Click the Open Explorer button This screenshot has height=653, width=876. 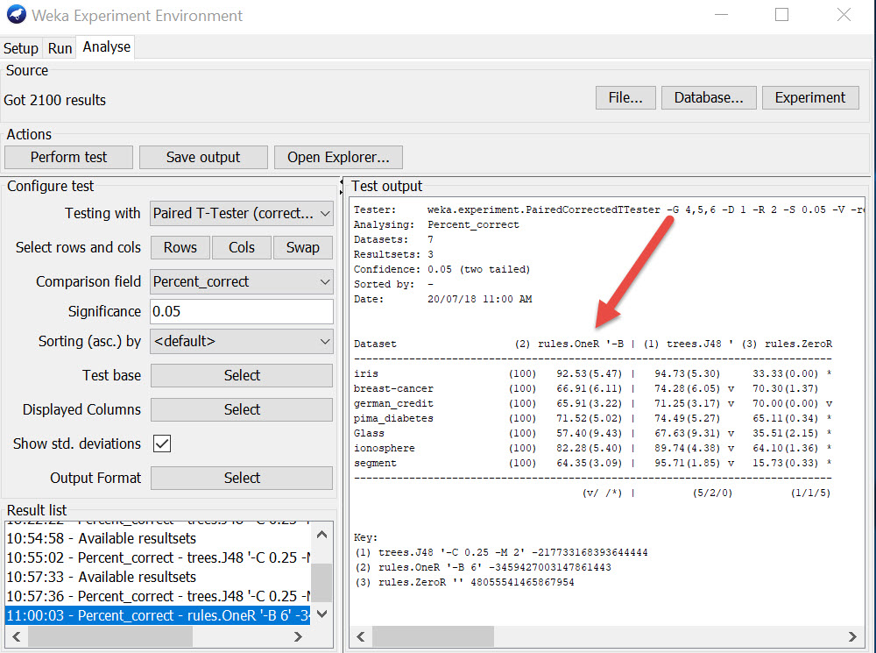[x=338, y=157]
